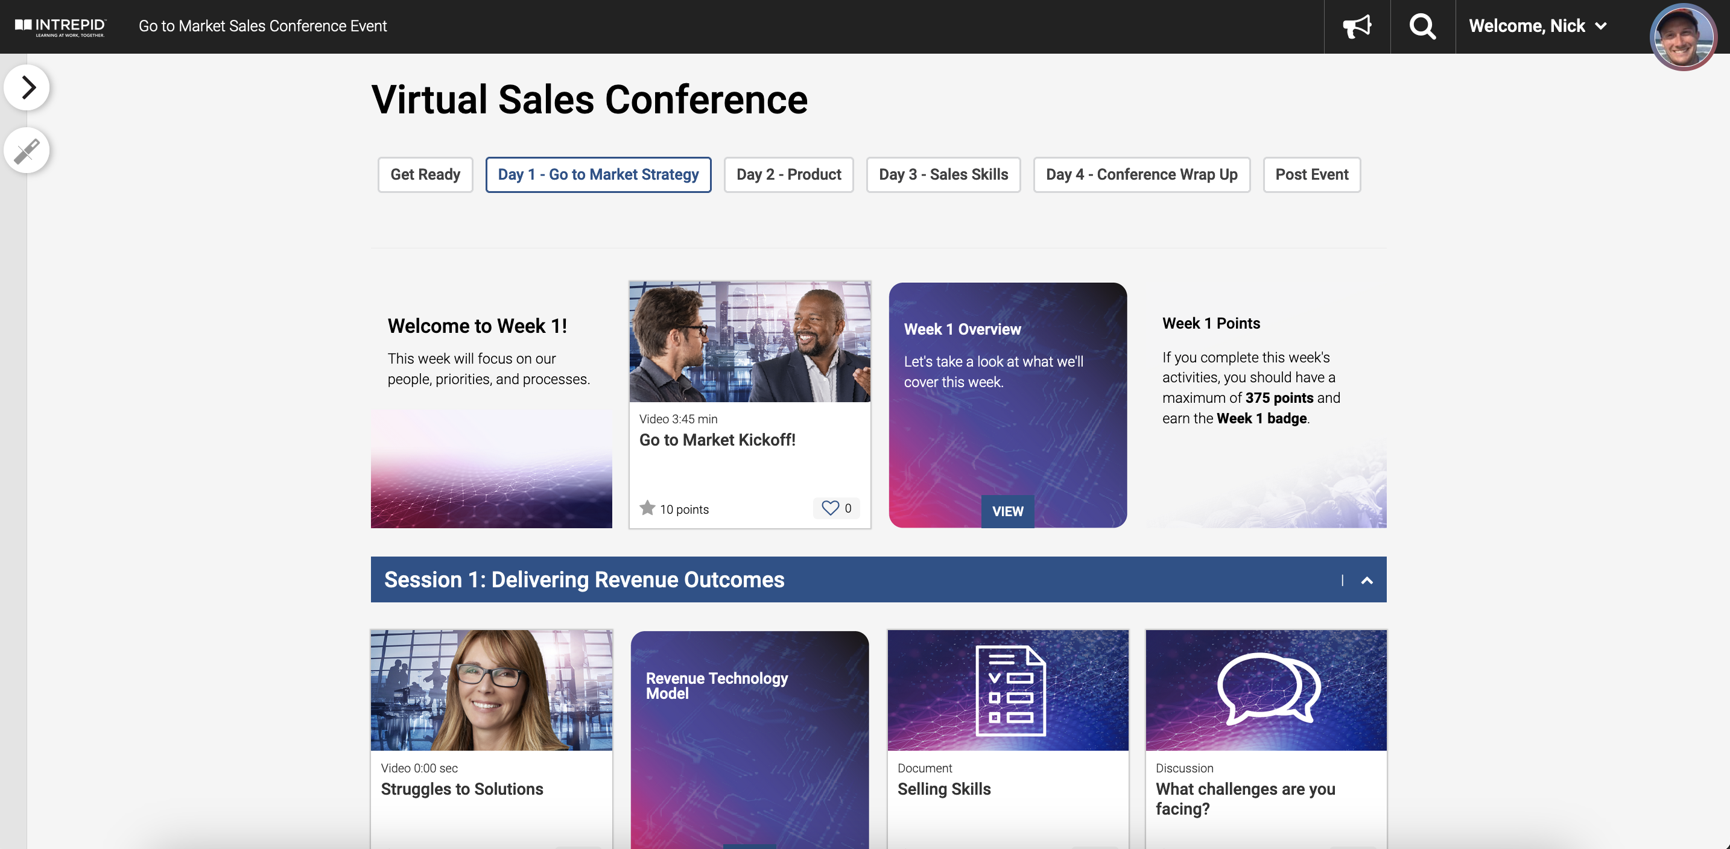This screenshot has height=849, width=1730.
Task: Expand the left sidebar with arrow button
Action: pos(27,87)
